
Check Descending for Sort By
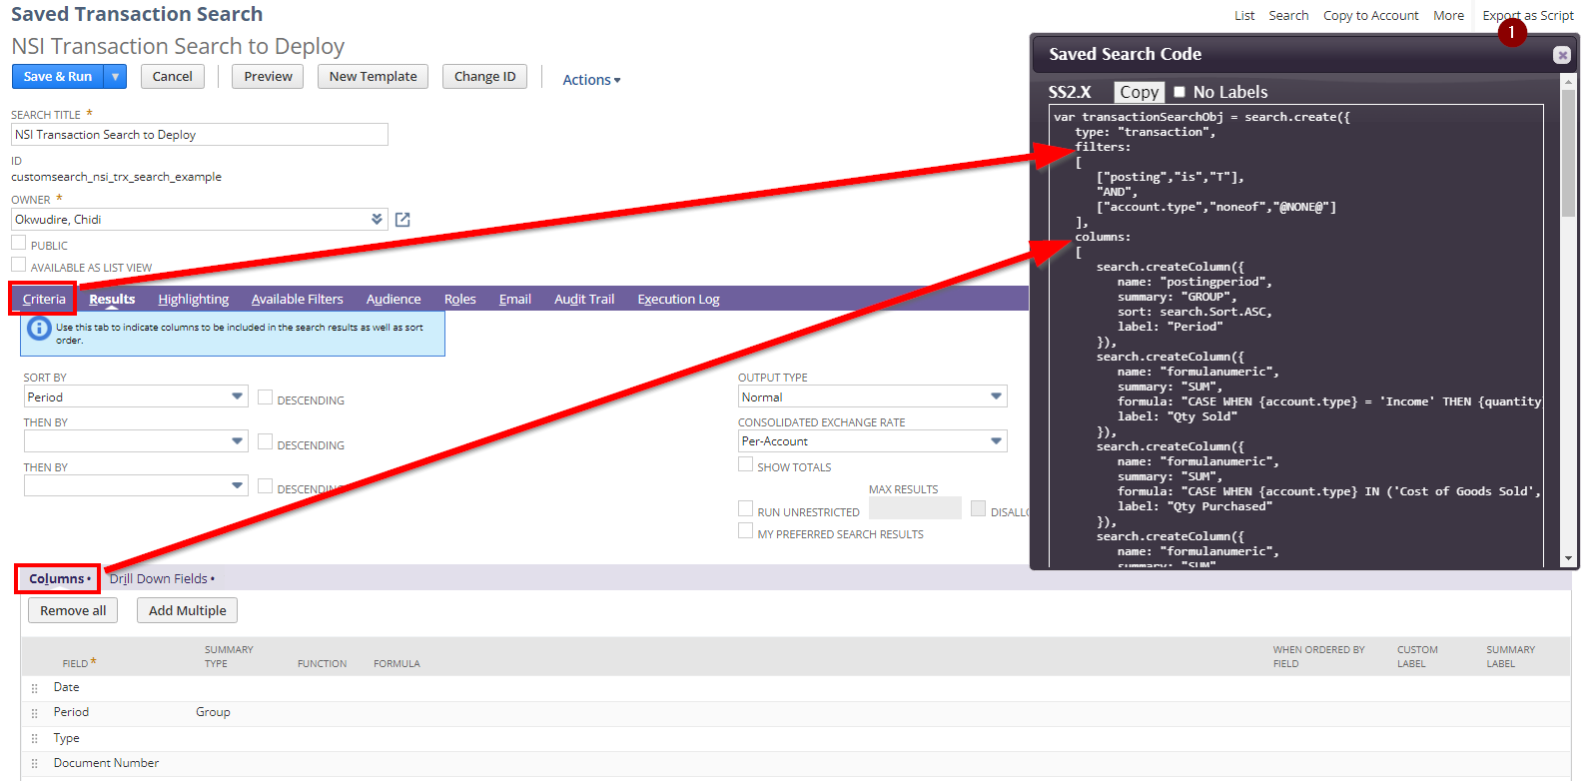265,397
